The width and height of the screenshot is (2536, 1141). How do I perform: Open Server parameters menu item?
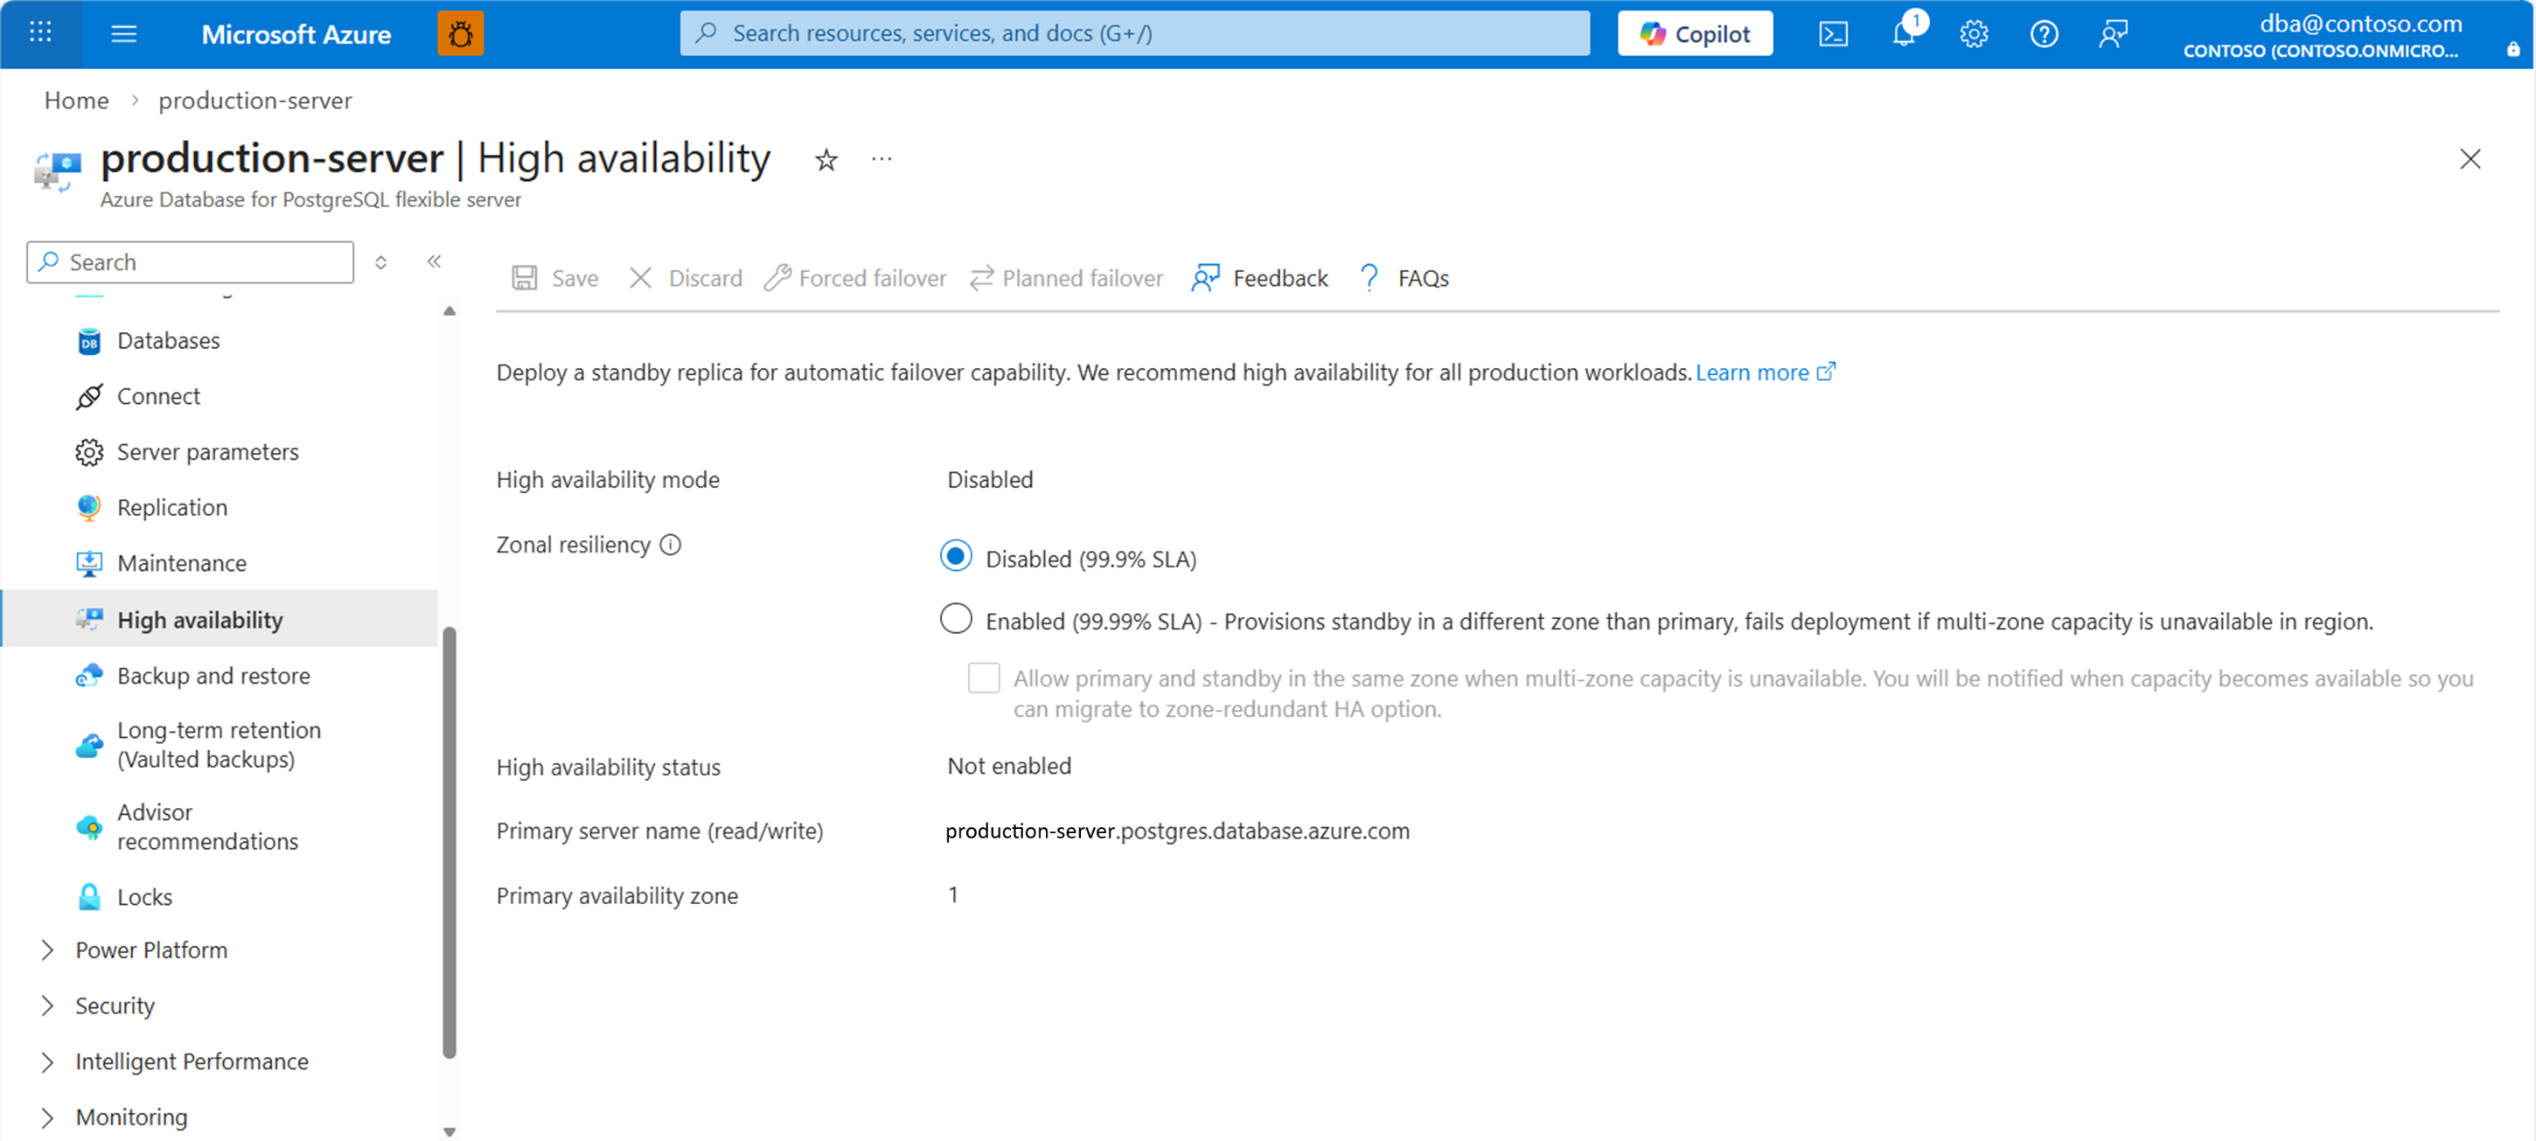pyautogui.click(x=206, y=452)
